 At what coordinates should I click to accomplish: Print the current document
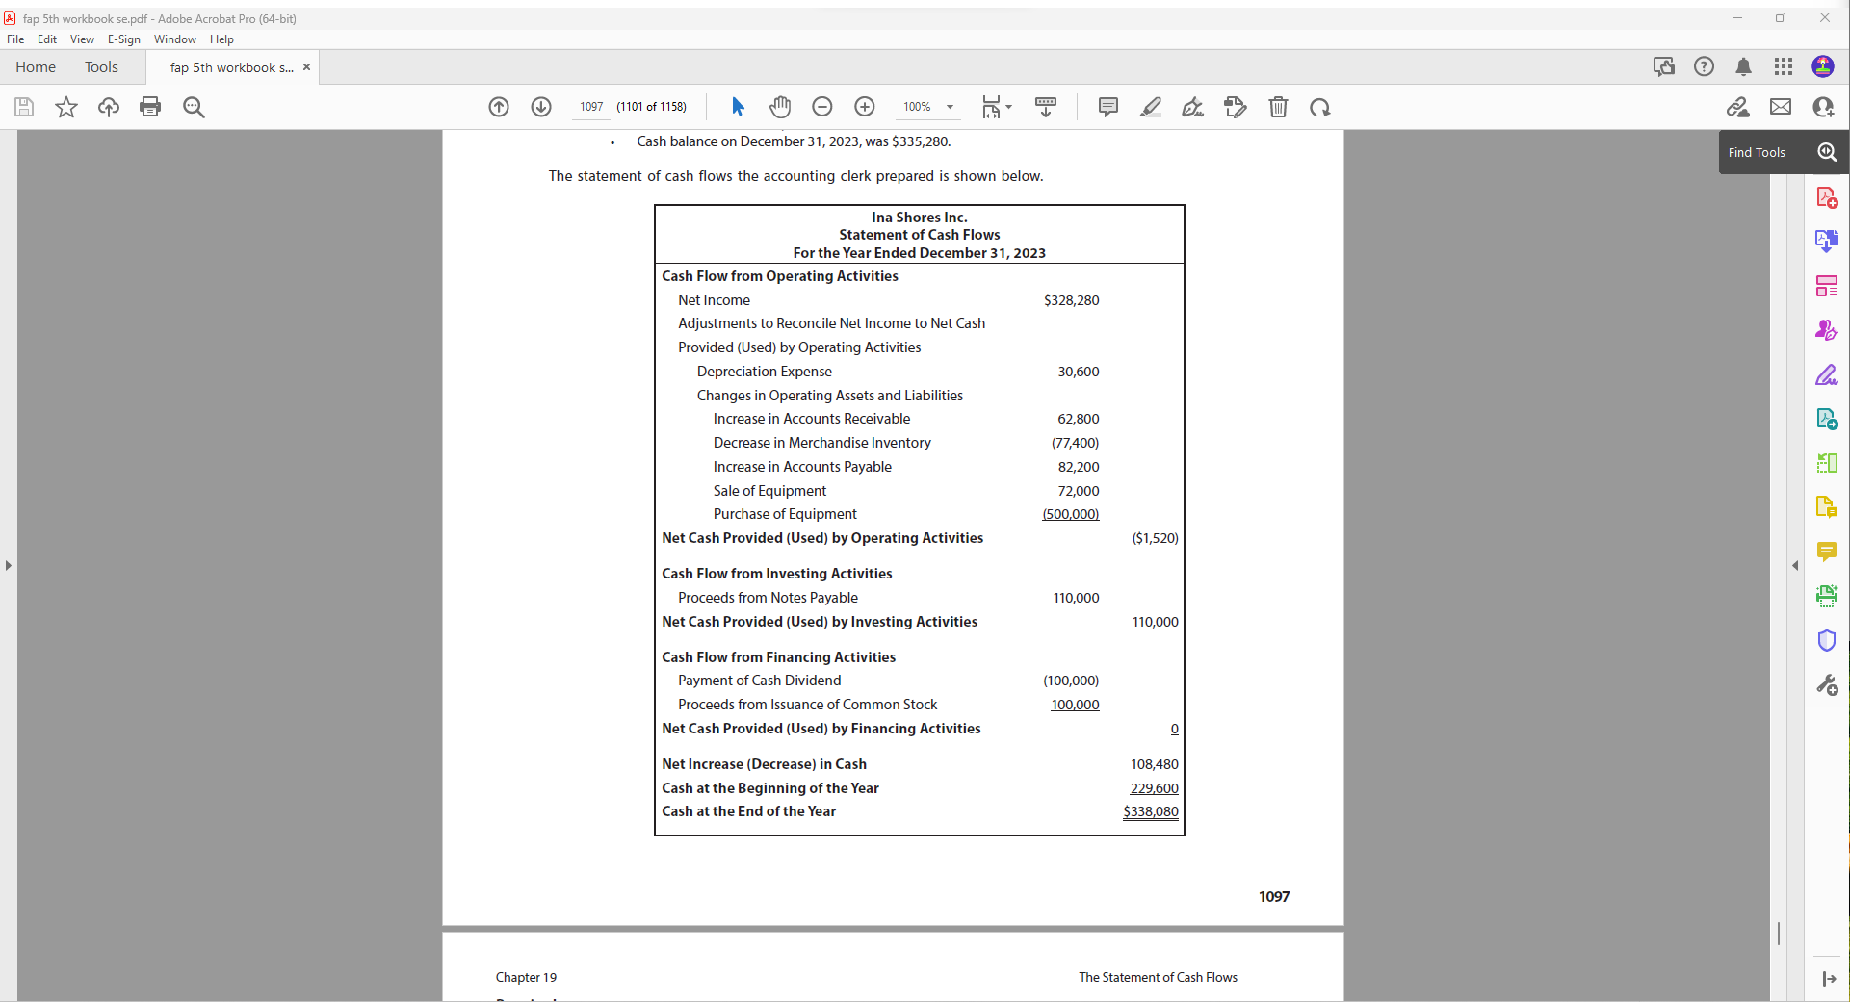tap(150, 107)
